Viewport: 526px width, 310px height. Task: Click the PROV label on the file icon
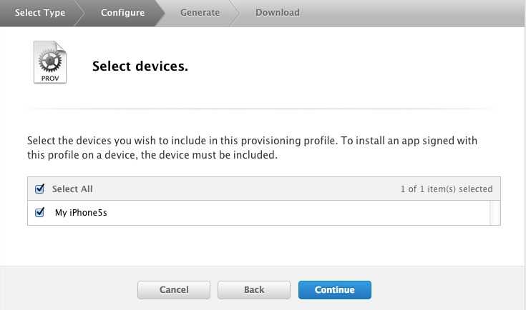pyautogui.click(x=50, y=77)
